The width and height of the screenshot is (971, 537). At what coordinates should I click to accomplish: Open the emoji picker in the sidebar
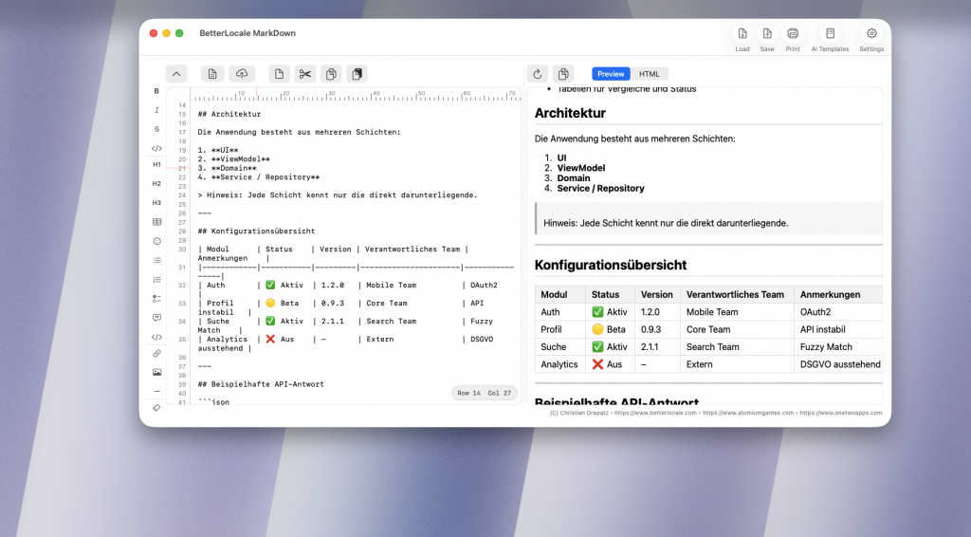(x=156, y=241)
